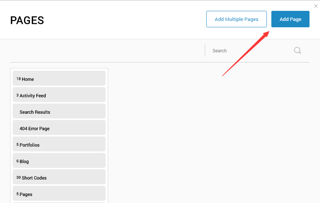The width and height of the screenshot is (320, 203).
Task: Click the PAGES heading title
Action: [x=27, y=20]
